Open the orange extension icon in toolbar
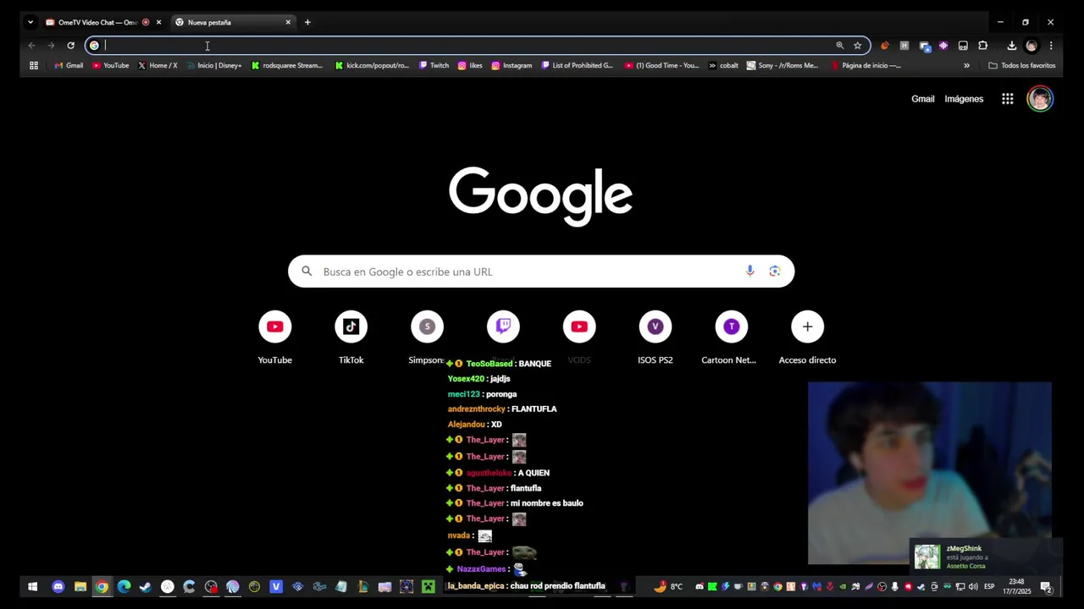Screen dimensions: 1084x609 click(884, 46)
